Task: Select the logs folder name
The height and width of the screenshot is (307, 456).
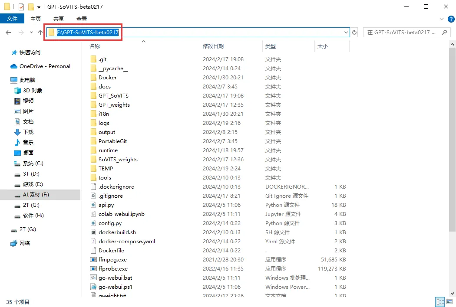Action: [x=104, y=123]
